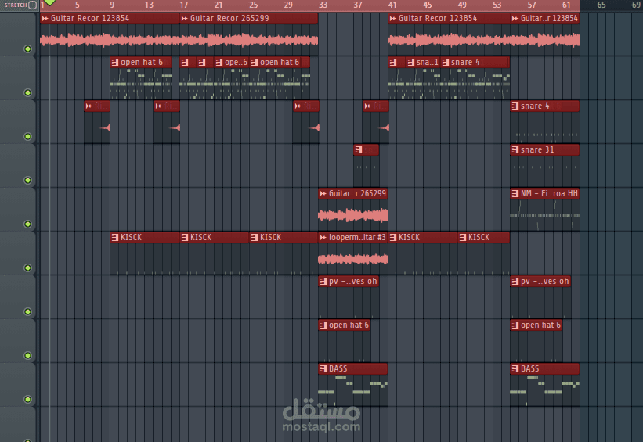Viewport: 643px width, 442px height.
Task: Jump to bar 21 on the timeline ruler
Action: (219, 5)
